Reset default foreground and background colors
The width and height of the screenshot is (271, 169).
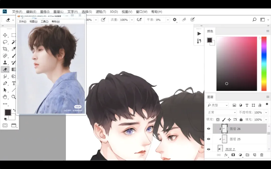6,119
